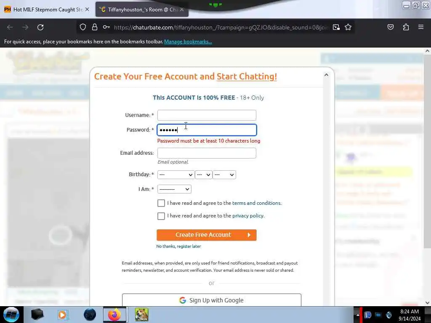Open the taskbar clock and date
The image size is (431, 323).
[410, 315]
